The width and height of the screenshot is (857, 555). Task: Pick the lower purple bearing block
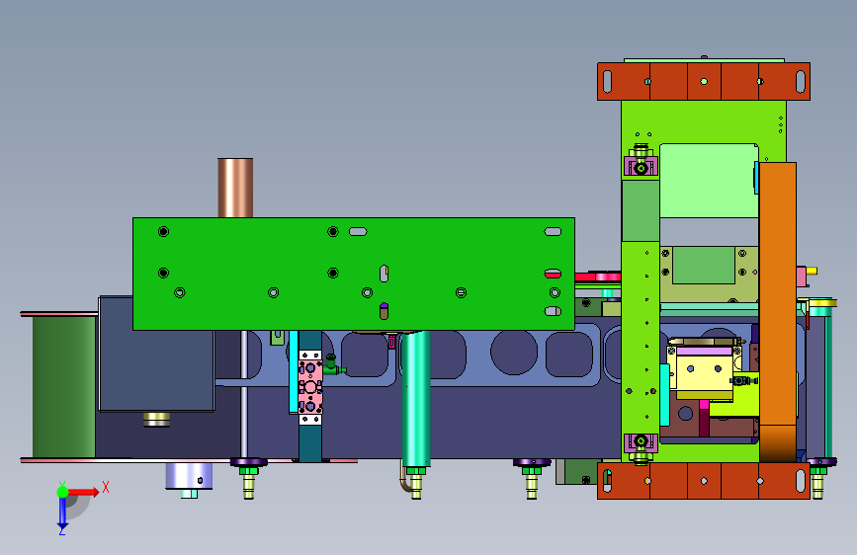click(641, 442)
